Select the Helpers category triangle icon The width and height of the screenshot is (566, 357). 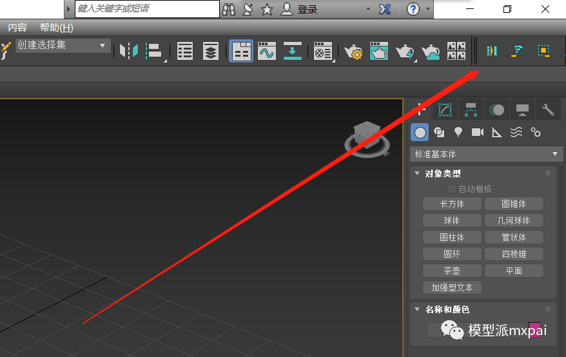(x=496, y=133)
